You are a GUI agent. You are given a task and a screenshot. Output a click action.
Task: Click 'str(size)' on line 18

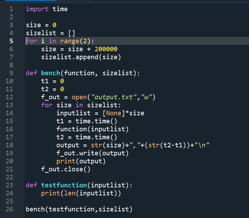coord(108,145)
